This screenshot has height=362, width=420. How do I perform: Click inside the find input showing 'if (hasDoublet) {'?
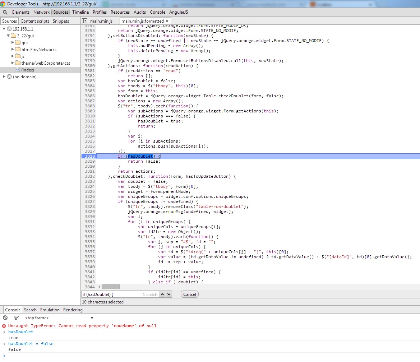[x=108, y=294]
